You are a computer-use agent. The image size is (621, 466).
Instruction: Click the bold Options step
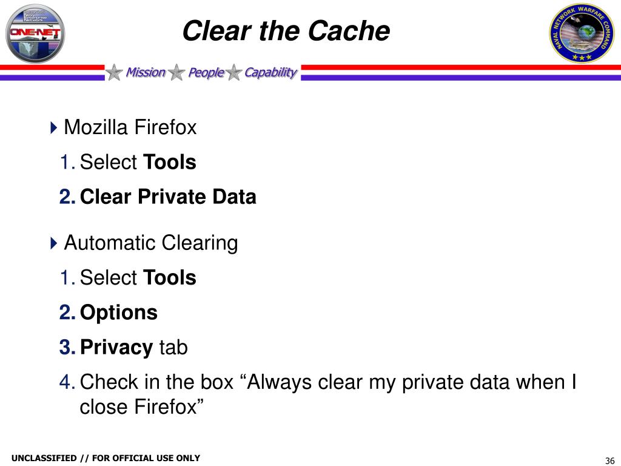click(119, 312)
